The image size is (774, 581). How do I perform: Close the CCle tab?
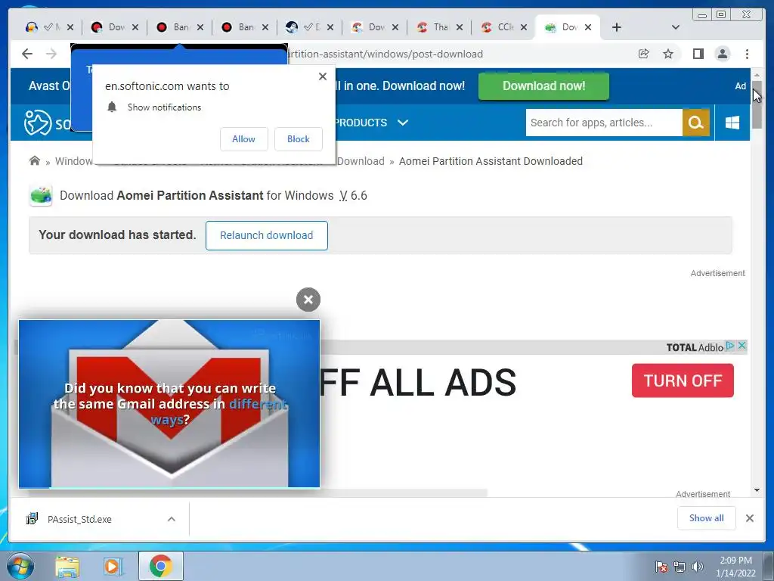(x=523, y=27)
